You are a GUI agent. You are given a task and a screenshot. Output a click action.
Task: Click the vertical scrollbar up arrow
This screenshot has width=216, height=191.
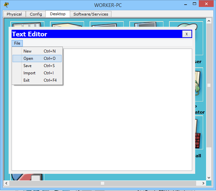[x=209, y=21]
